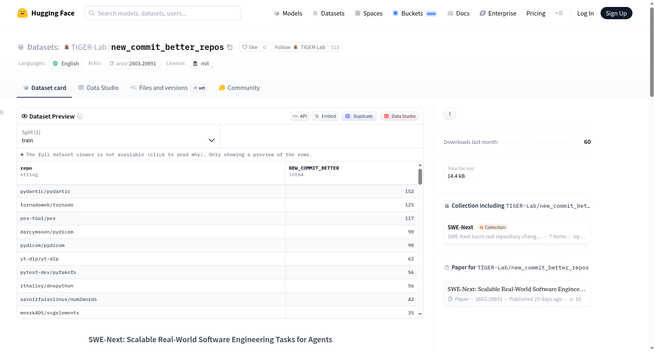Click the Hugging Face logo icon
Image resolution: width=655 pixels, height=352 pixels.
(23, 13)
